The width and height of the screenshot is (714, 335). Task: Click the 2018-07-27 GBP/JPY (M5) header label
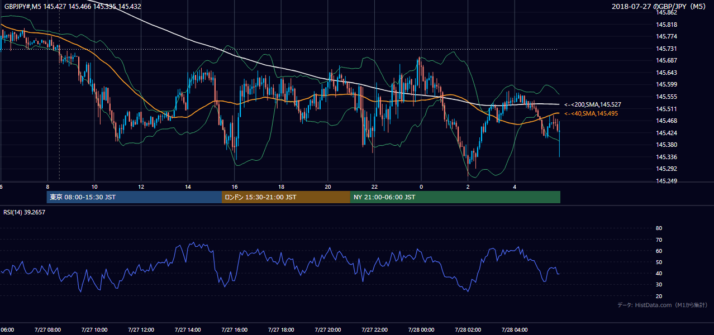[x=659, y=7]
